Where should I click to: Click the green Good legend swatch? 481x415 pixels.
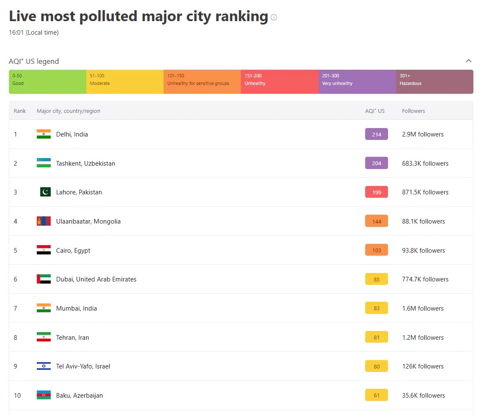(47, 82)
